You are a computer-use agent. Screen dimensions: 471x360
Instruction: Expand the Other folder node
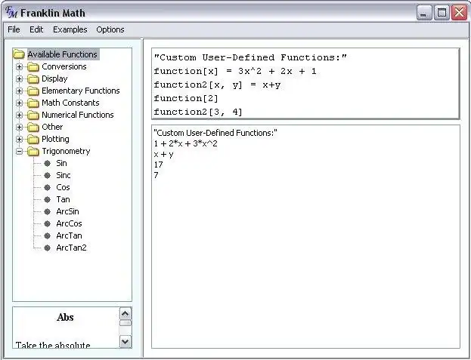tap(19, 127)
